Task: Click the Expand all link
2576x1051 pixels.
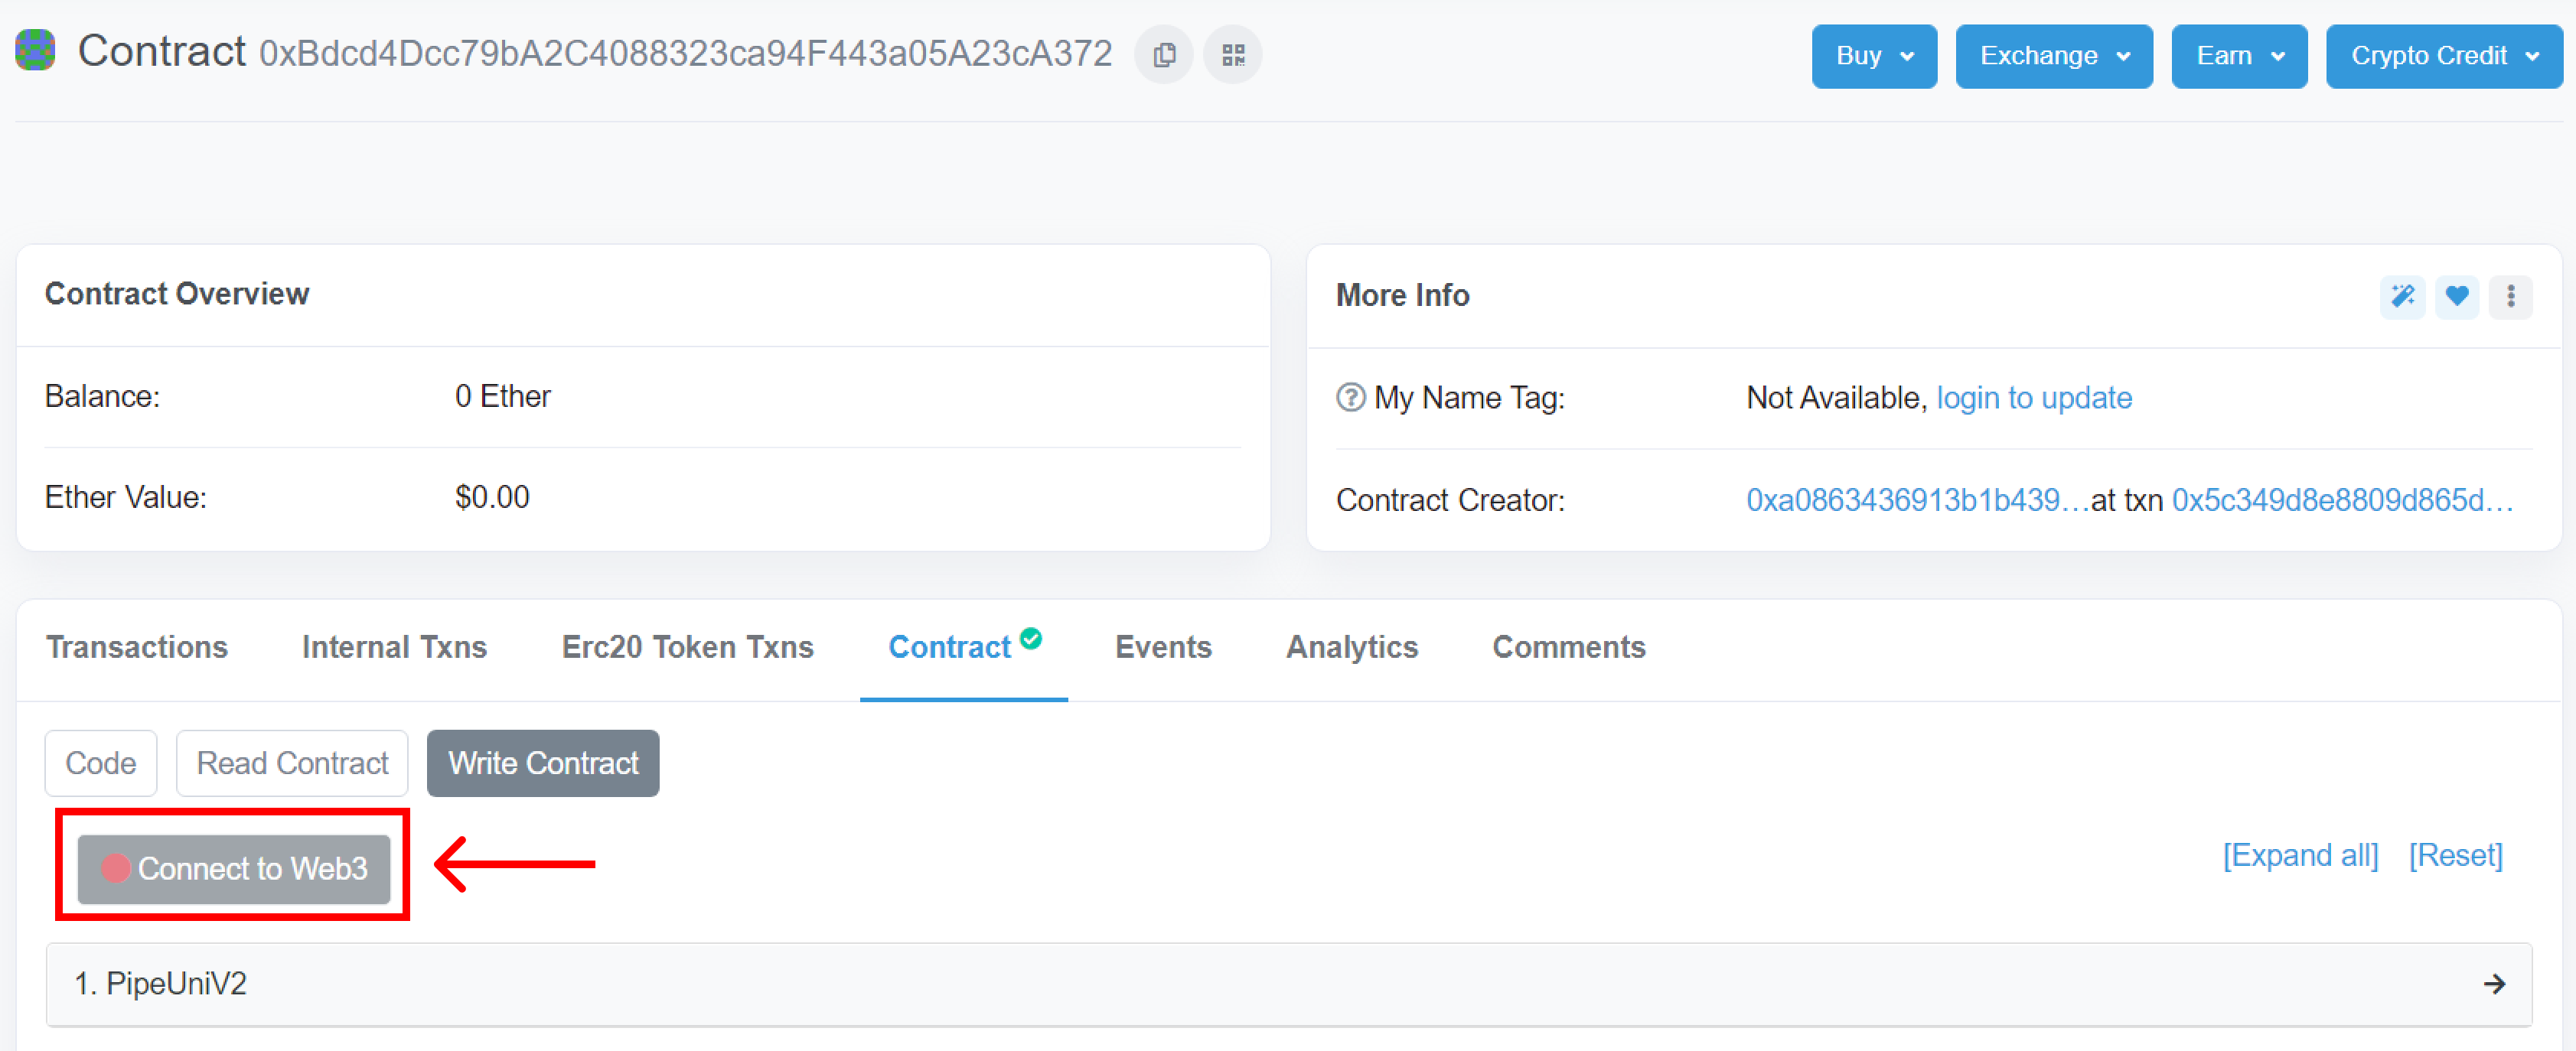Action: pyautogui.click(x=2300, y=856)
